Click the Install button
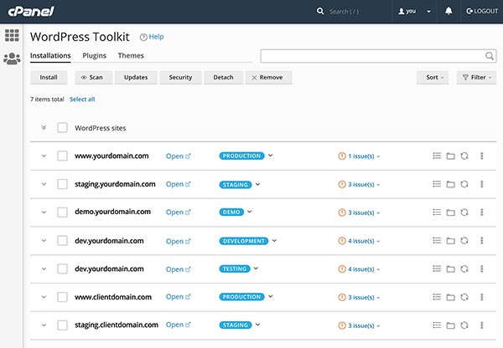The image size is (503, 348). tap(49, 78)
